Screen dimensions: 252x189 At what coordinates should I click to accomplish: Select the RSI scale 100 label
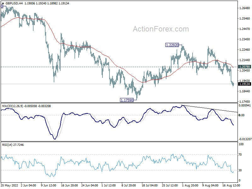pos(241,144)
